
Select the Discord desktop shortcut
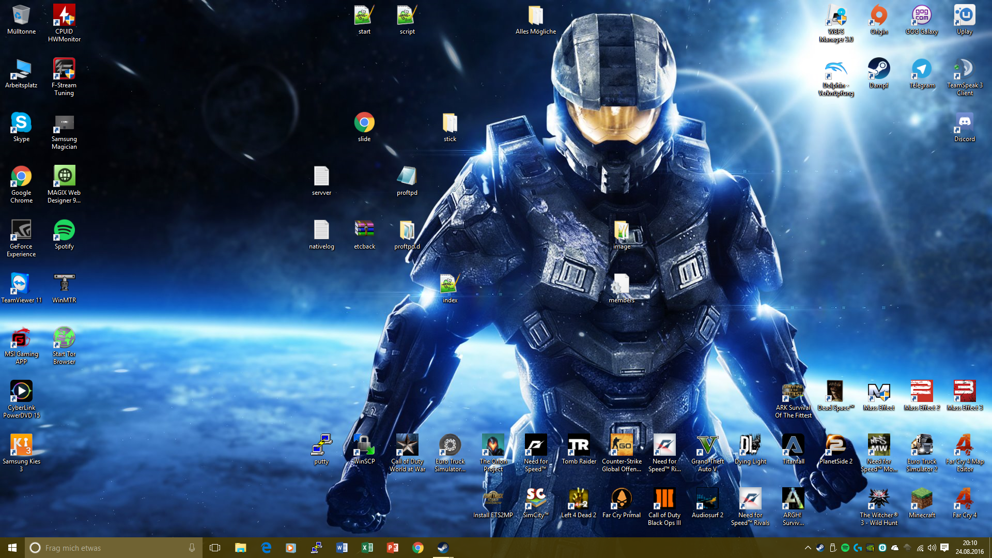tap(964, 123)
